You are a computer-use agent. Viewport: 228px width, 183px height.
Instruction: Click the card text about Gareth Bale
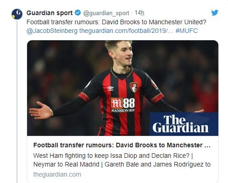[x=157, y=165]
